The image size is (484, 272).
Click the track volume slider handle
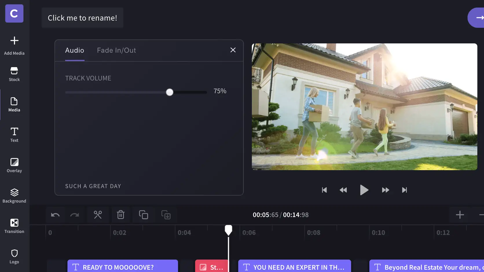(170, 92)
